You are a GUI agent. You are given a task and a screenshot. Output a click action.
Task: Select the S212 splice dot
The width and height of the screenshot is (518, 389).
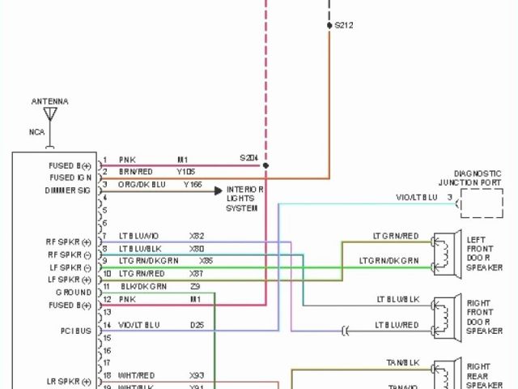point(329,26)
